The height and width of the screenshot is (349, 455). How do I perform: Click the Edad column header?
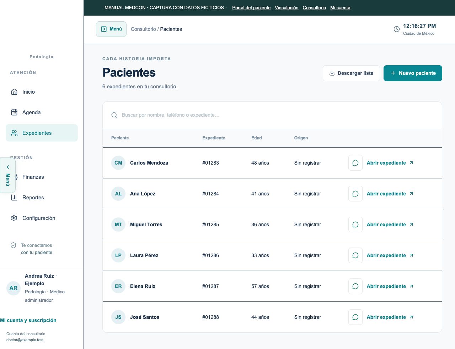256,138
